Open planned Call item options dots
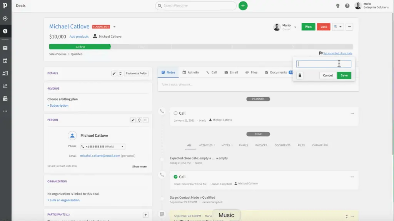Viewport: 394px width, 221px height. [352, 114]
